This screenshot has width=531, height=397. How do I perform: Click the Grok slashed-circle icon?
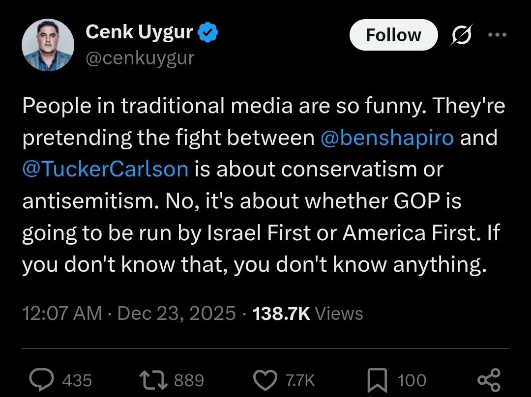tap(461, 35)
